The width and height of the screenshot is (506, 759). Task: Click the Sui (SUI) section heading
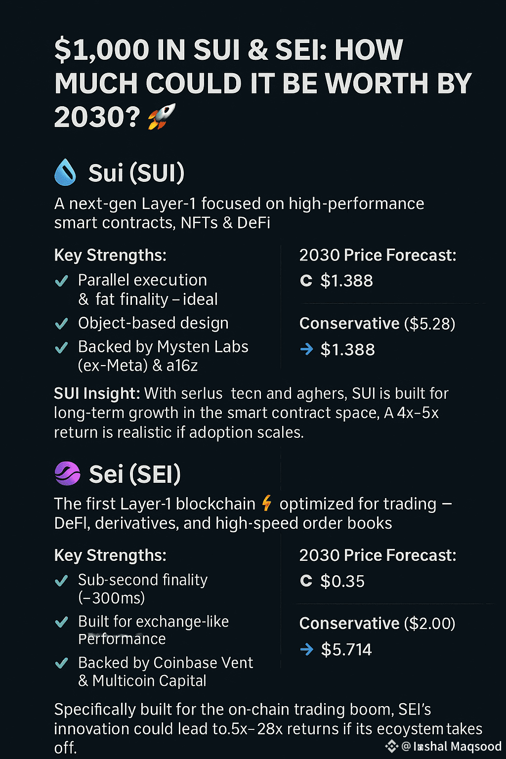coord(136,173)
